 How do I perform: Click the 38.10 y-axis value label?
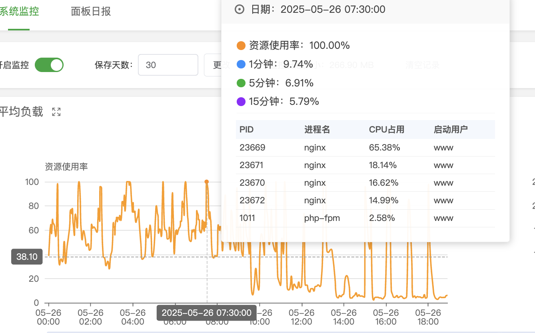[27, 257]
